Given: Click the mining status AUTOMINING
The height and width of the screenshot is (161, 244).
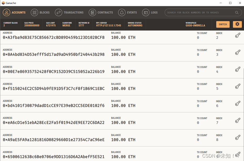Looking at the screenshot, I should tap(135, 25).
